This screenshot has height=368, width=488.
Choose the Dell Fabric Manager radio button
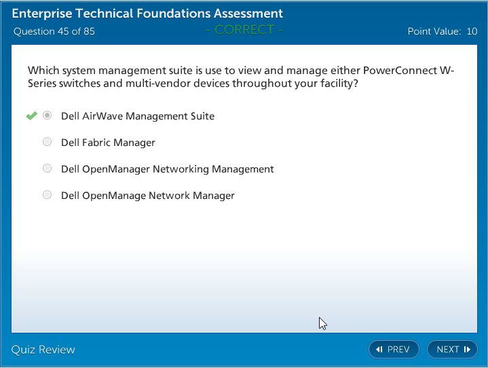(47, 142)
